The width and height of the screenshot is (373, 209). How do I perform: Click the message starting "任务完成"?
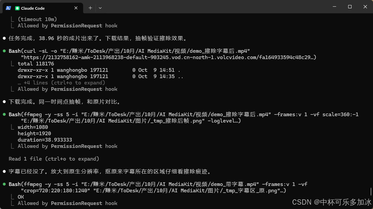point(98,38)
